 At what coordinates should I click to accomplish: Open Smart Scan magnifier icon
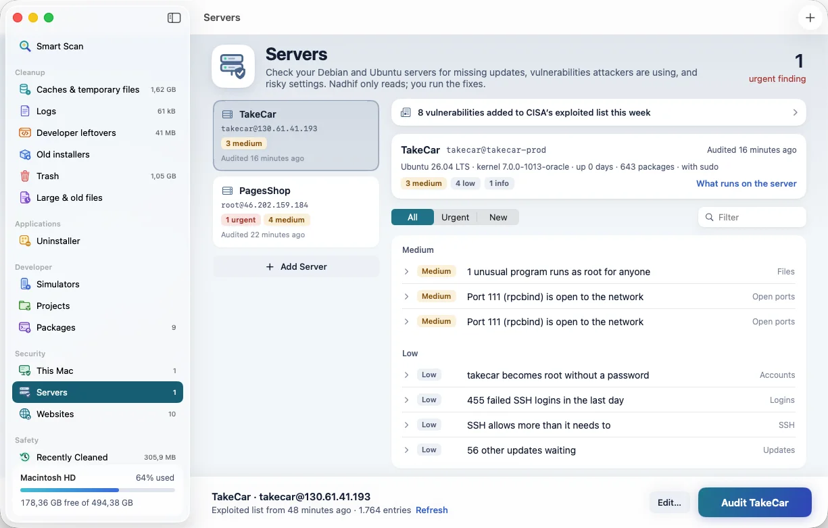click(x=25, y=46)
